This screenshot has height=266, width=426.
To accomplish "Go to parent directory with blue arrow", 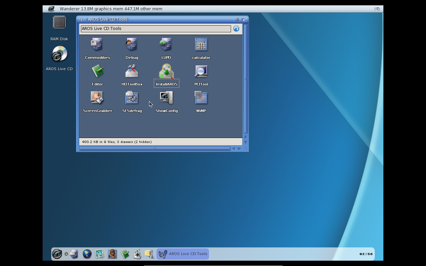I will 236,29.
